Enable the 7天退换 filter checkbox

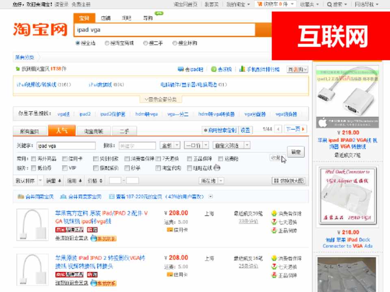click(x=158, y=159)
